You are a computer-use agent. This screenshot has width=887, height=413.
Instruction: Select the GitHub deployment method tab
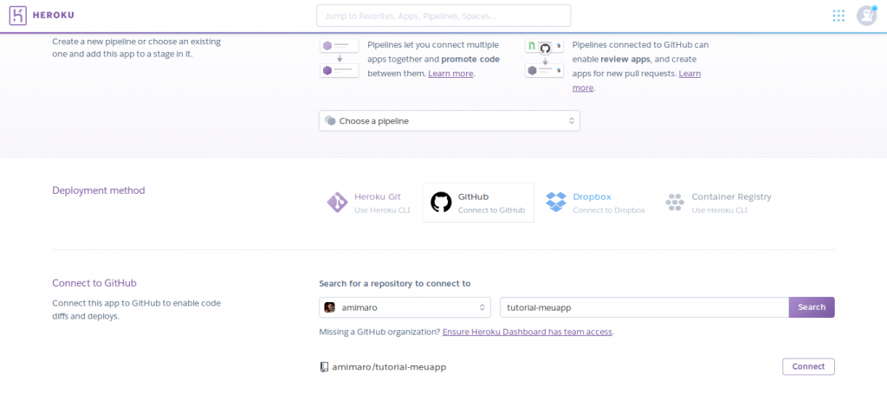click(x=478, y=203)
